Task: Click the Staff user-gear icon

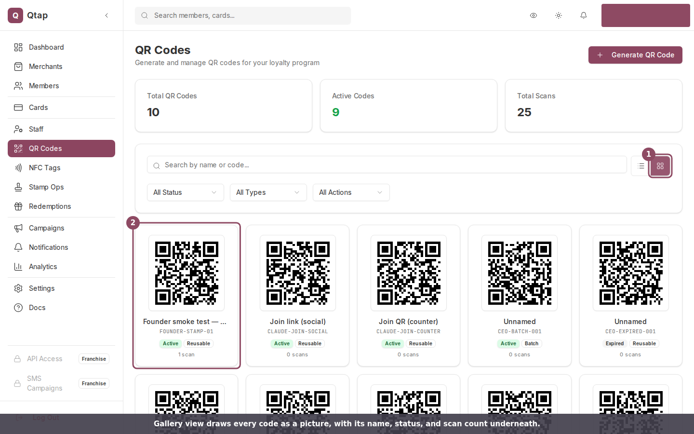Action: click(x=18, y=129)
